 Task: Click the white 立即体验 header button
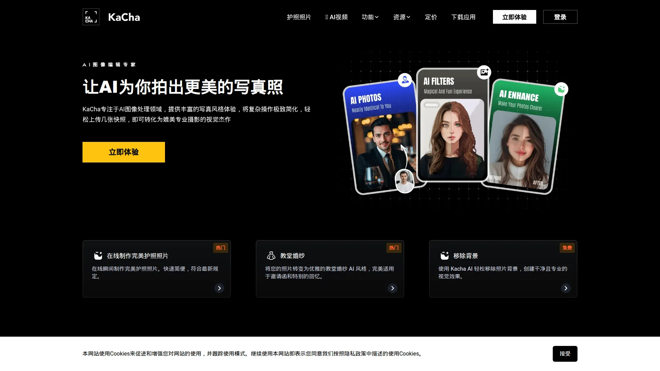515,17
